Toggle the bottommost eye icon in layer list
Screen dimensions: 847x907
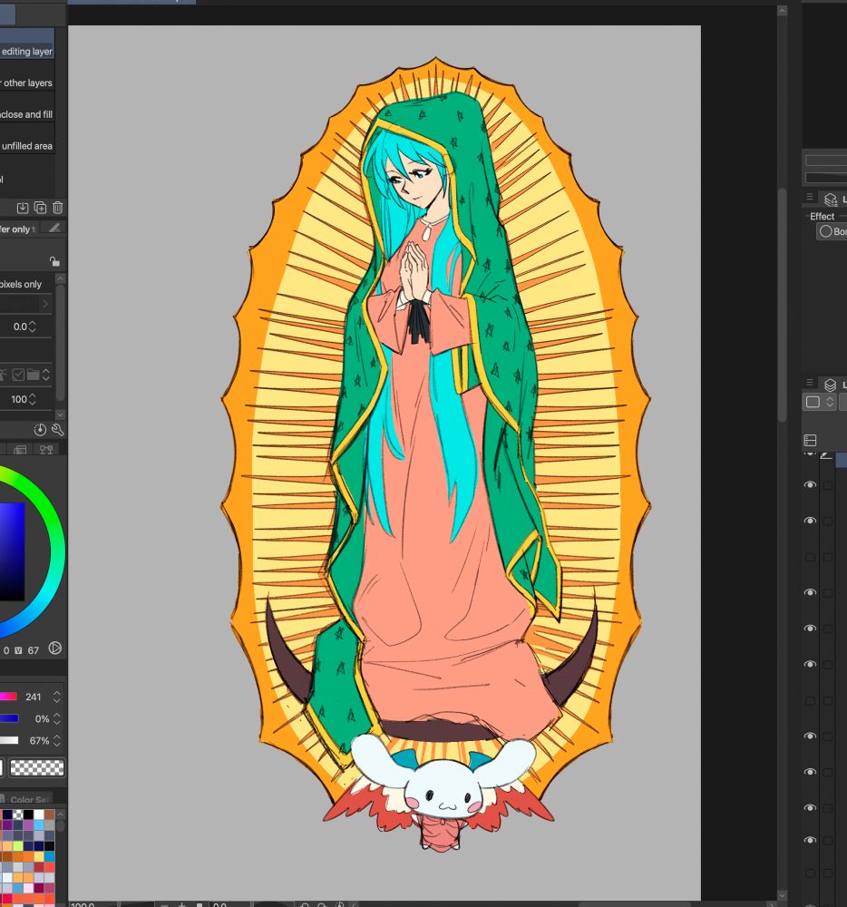810,840
